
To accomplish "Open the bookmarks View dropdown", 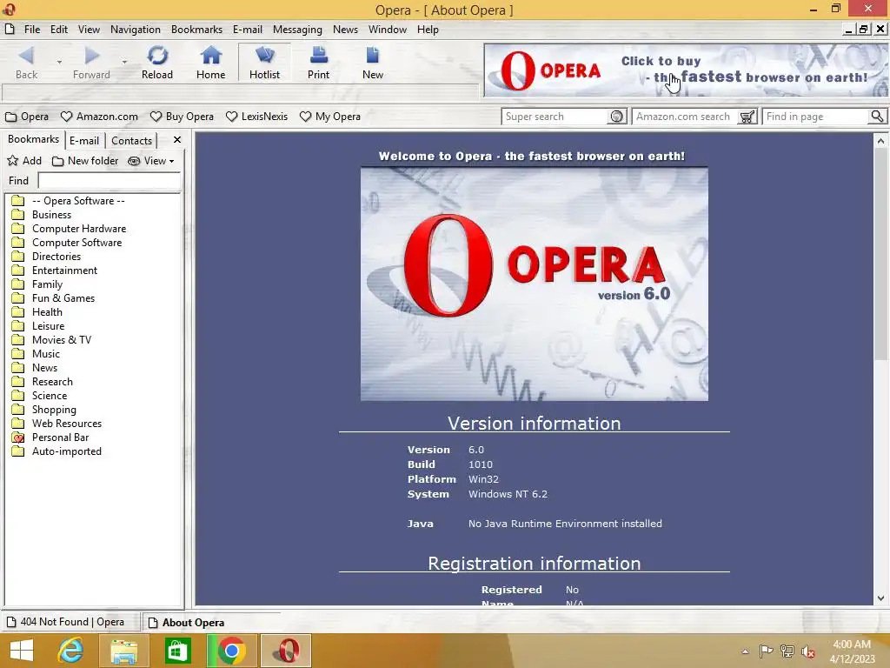I will (151, 161).
